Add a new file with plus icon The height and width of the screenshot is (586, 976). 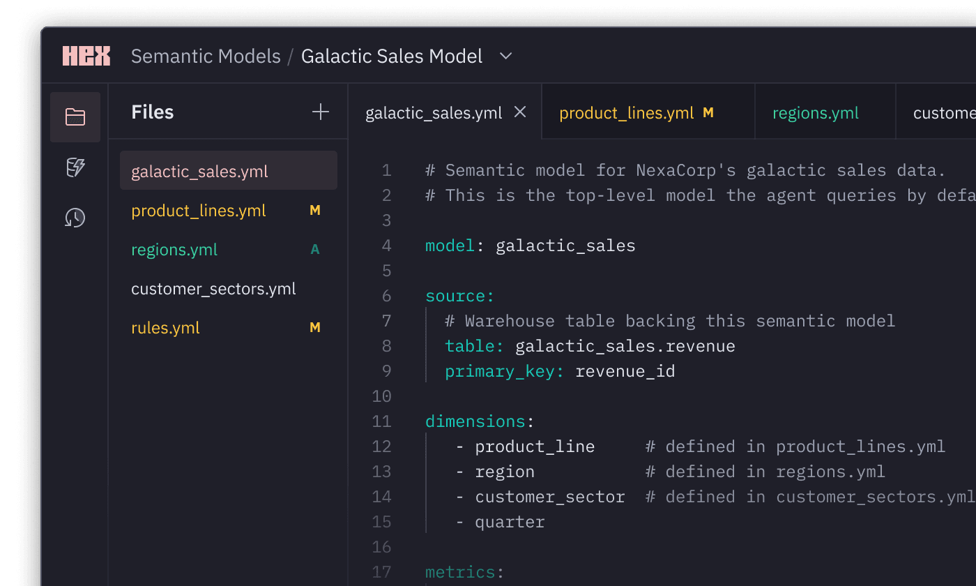(321, 112)
